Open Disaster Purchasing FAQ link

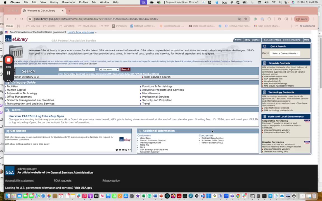pos(276,152)
